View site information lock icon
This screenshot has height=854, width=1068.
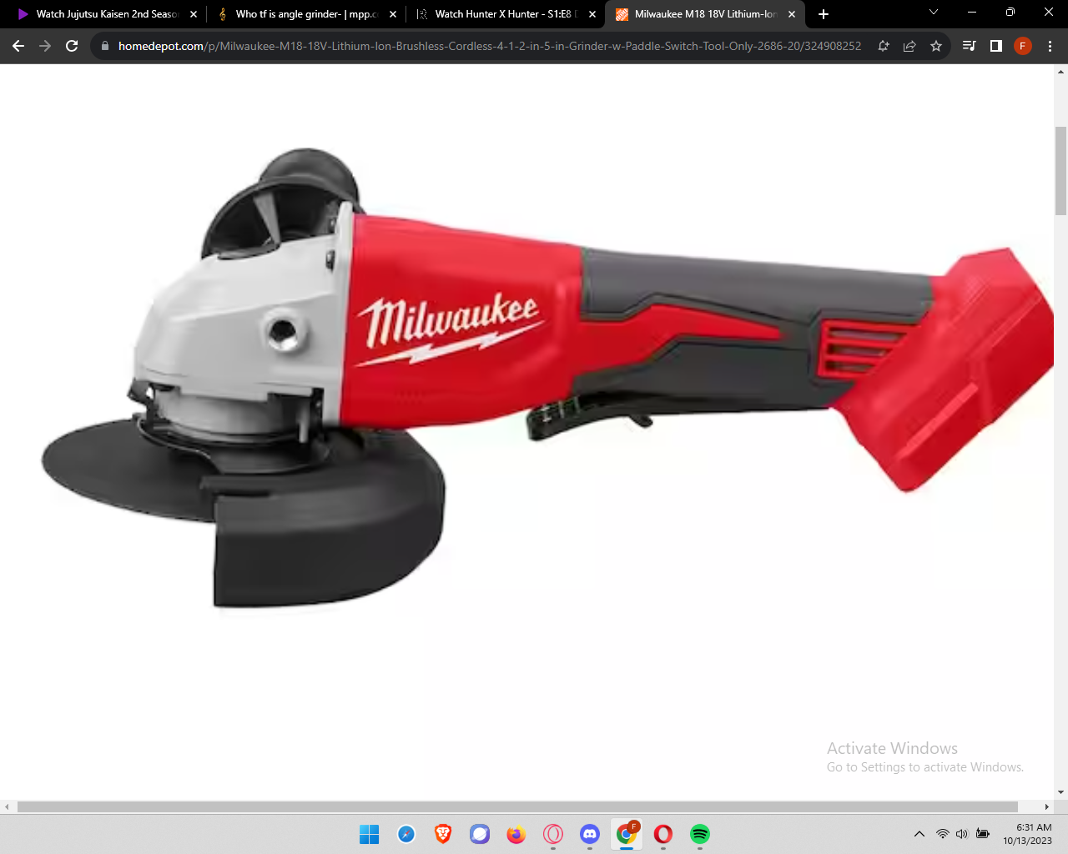tap(105, 46)
